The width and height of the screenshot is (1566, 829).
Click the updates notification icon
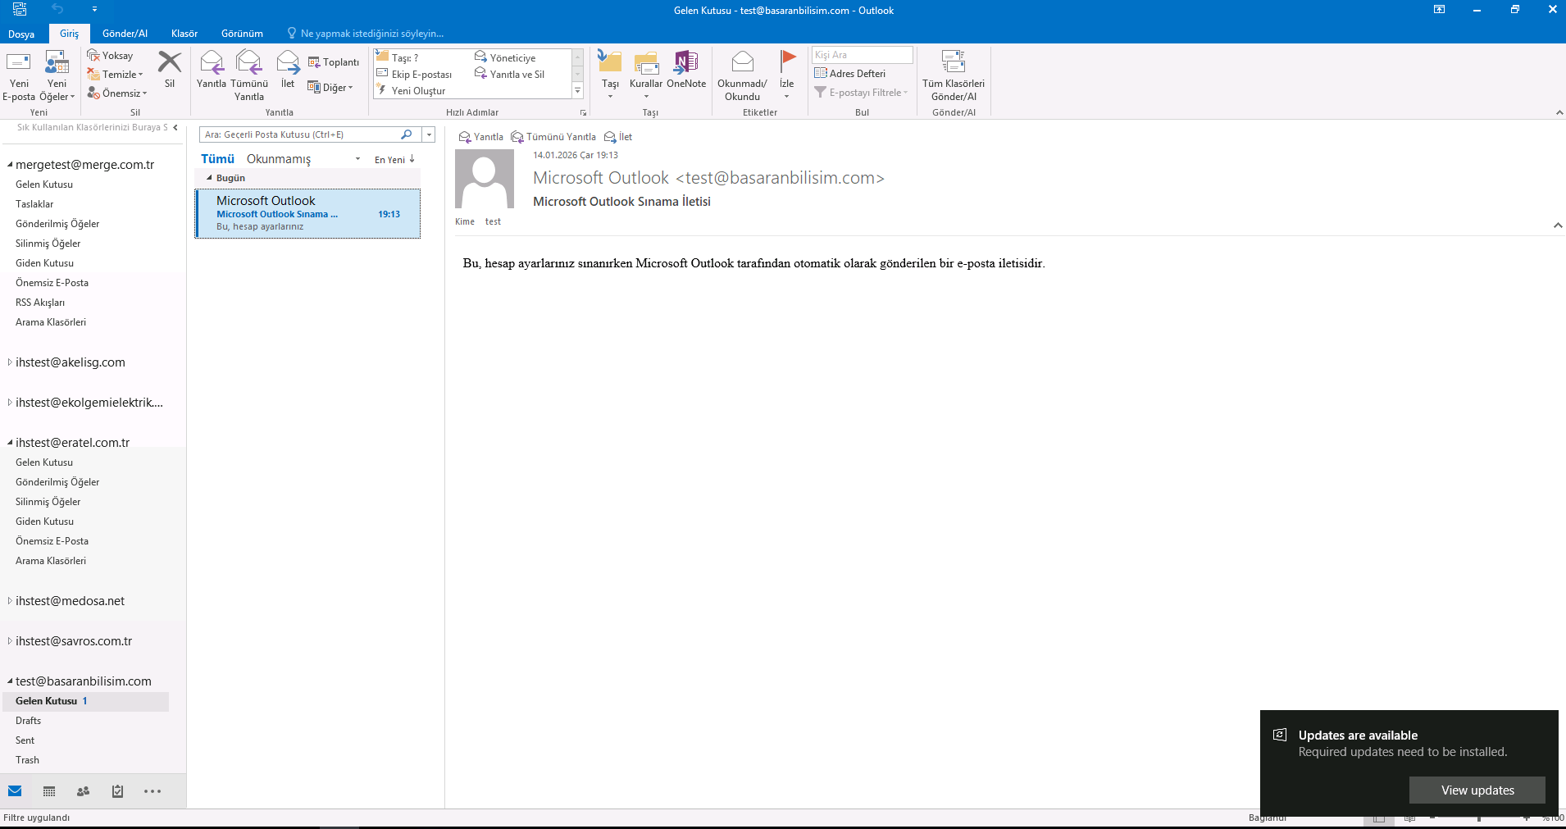click(x=1280, y=735)
